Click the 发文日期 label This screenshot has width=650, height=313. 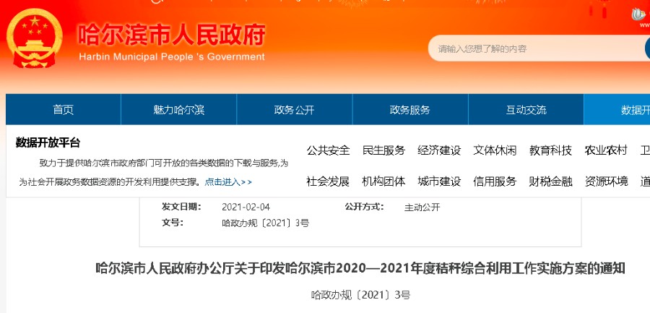[x=181, y=207]
